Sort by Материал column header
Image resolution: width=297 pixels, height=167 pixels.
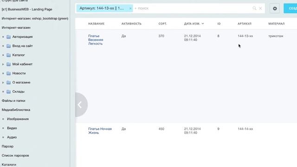click(277, 24)
